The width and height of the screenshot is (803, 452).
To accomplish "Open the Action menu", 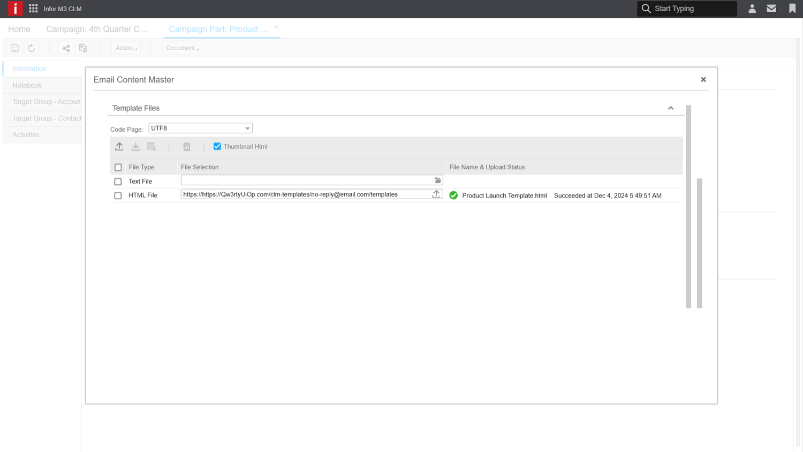I will pos(125,48).
